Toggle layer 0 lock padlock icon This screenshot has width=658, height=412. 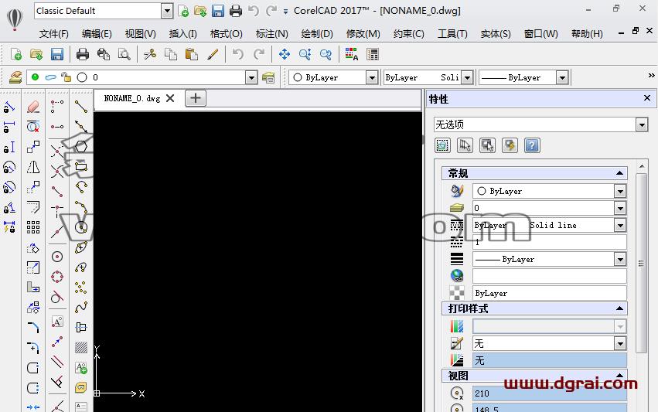pyautogui.click(x=66, y=77)
